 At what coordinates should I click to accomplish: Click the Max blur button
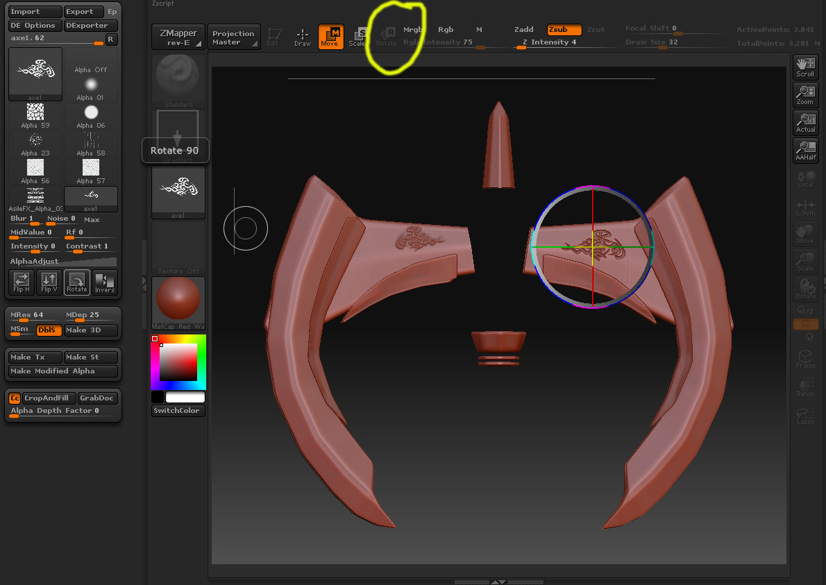pyautogui.click(x=91, y=219)
